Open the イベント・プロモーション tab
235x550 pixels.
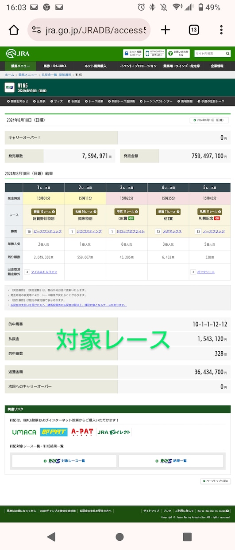[139, 66]
